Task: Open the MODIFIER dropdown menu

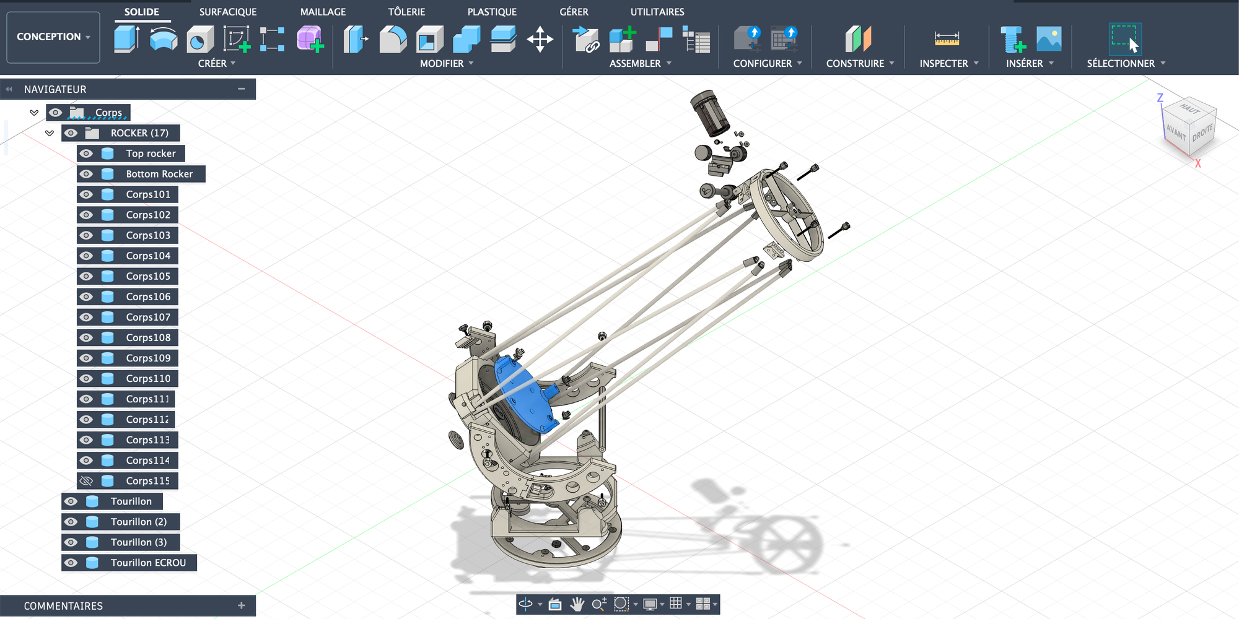Action: (x=447, y=63)
